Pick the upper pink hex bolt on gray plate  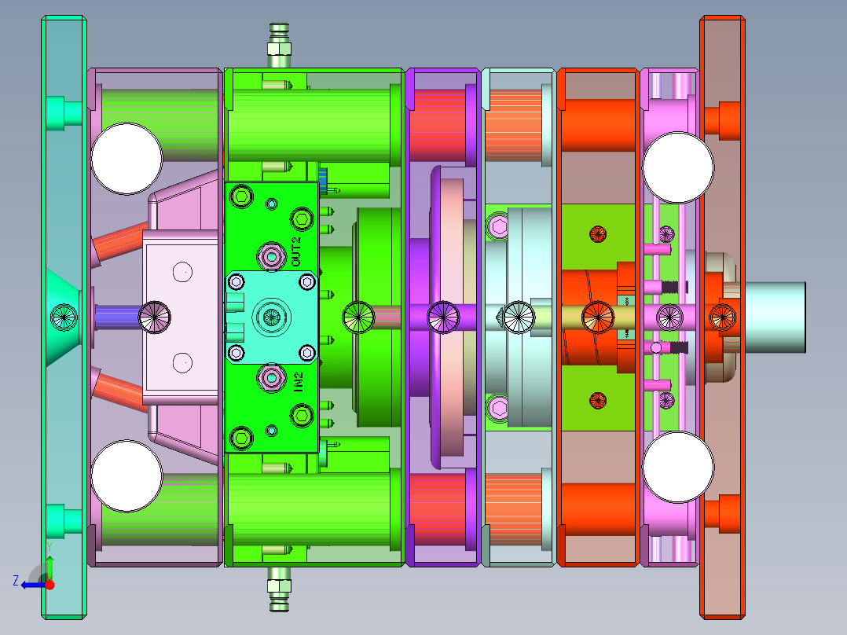499,226
